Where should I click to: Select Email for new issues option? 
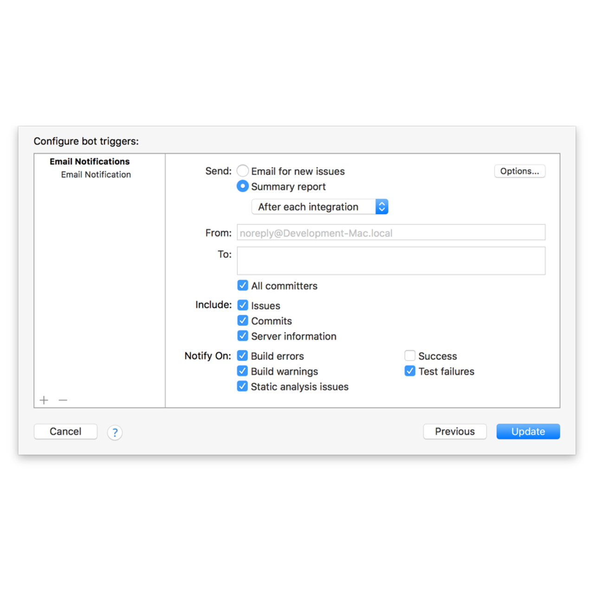(x=243, y=171)
